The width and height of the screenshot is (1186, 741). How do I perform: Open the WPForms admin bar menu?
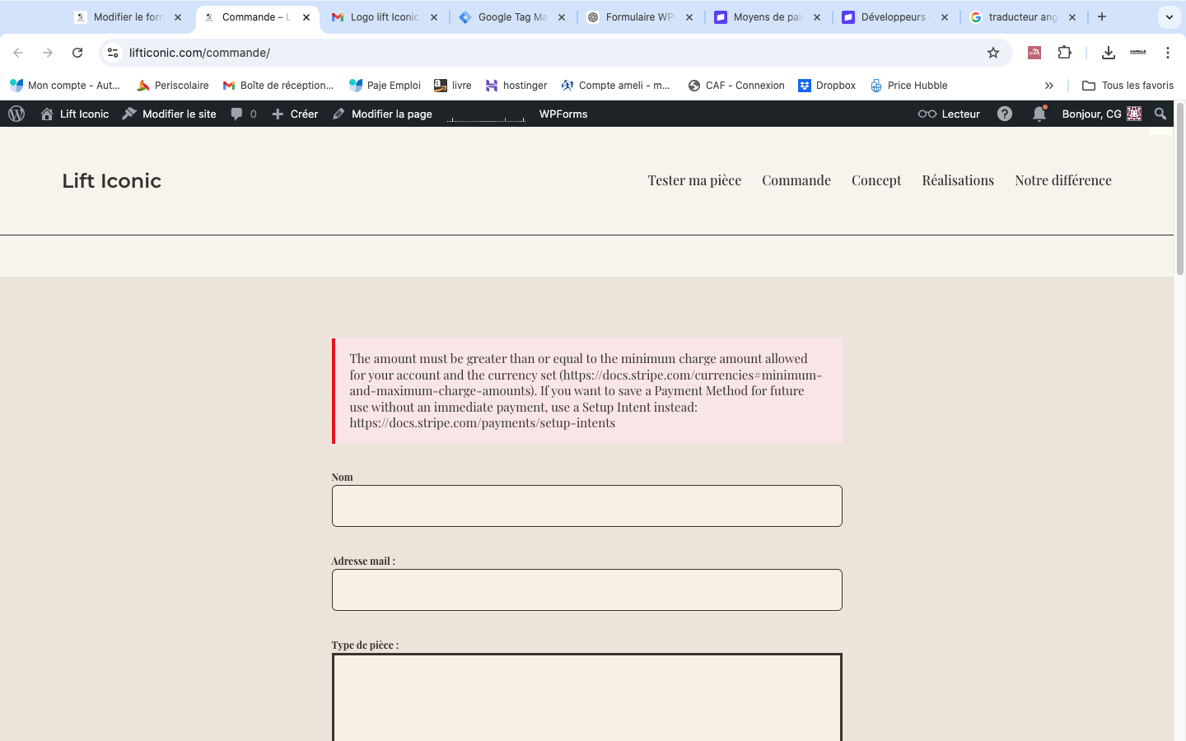coord(563,114)
